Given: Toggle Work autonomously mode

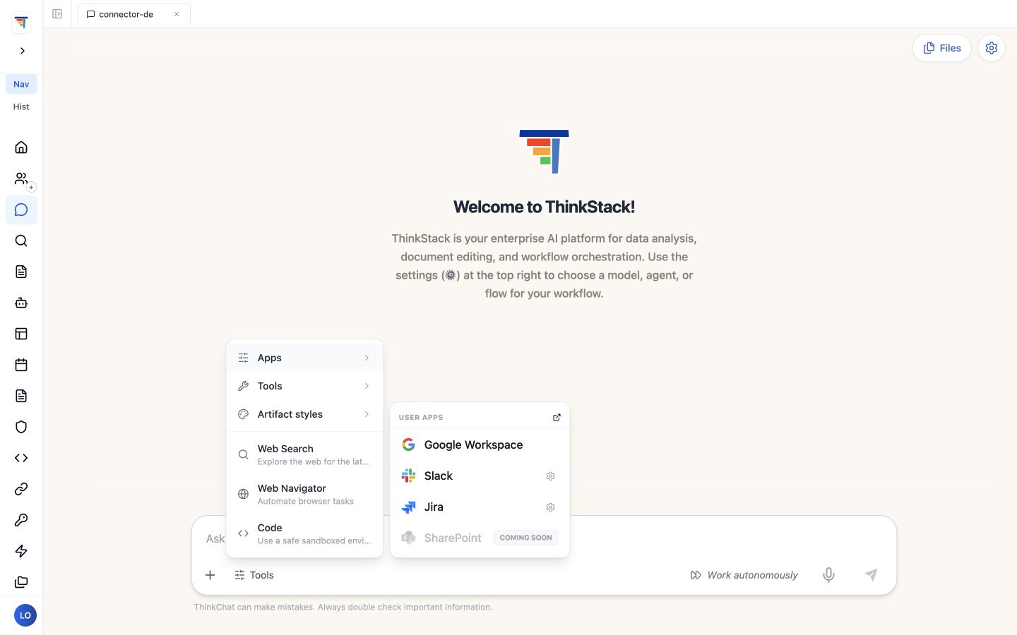Looking at the screenshot, I should [x=744, y=575].
